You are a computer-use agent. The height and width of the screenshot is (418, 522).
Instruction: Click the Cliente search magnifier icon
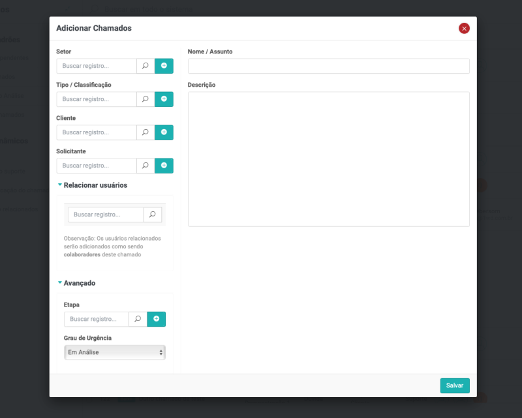click(x=146, y=132)
